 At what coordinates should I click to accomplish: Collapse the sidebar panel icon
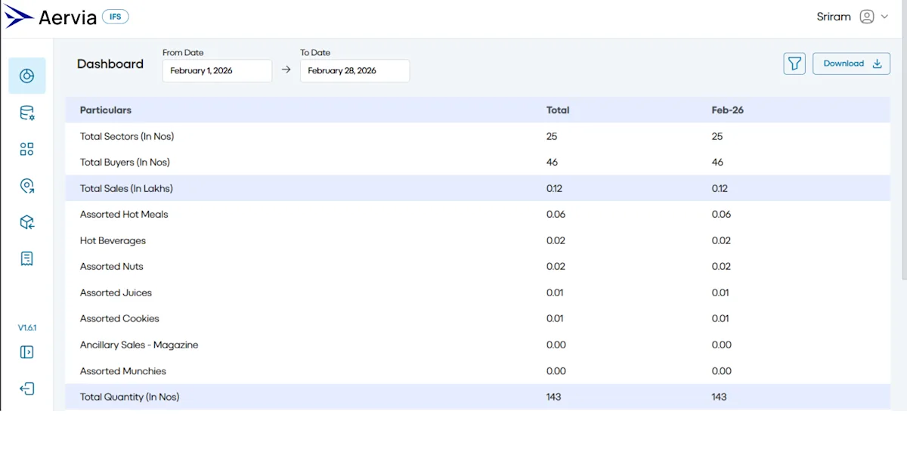tap(27, 352)
